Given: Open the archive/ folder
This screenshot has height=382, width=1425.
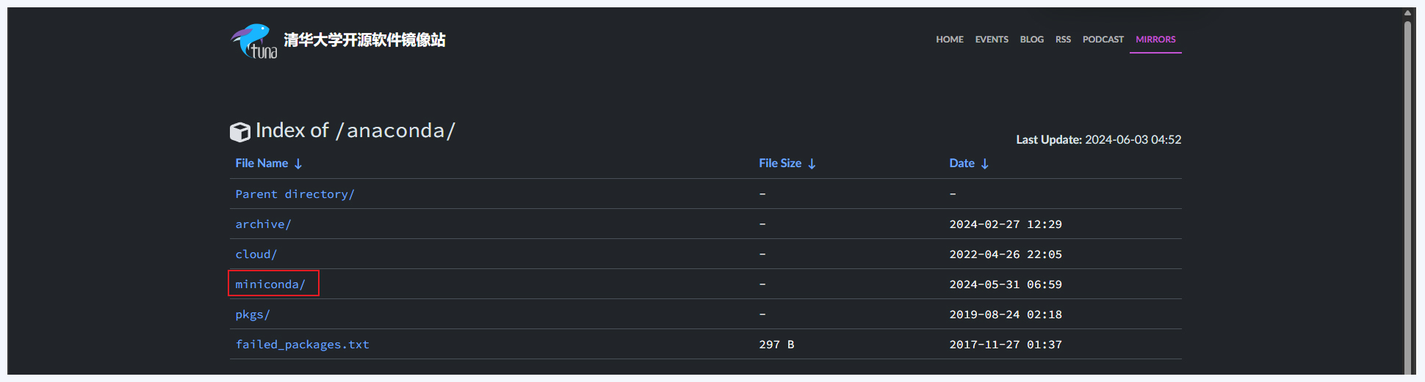Looking at the screenshot, I should [x=263, y=224].
